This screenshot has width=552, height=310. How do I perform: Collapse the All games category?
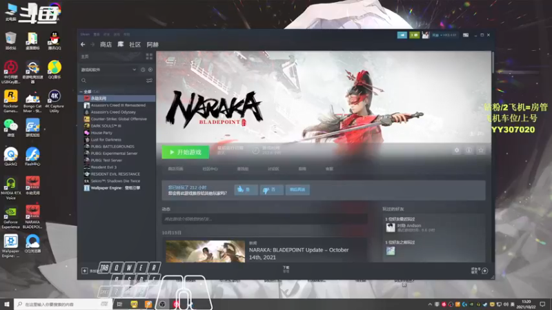click(81, 92)
